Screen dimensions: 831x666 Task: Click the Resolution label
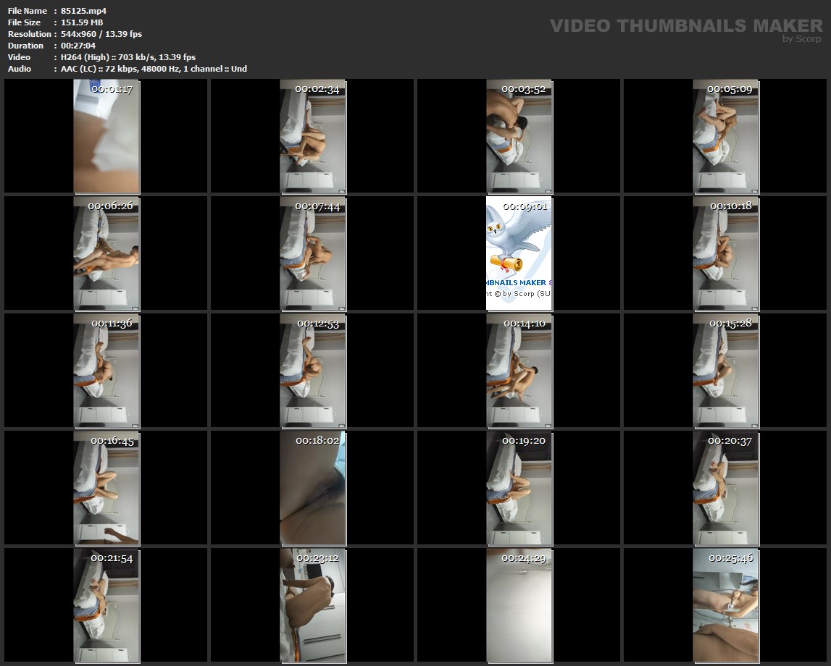tap(29, 34)
